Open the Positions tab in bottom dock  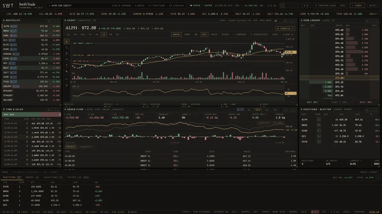pyautogui.click(x=12, y=177)
